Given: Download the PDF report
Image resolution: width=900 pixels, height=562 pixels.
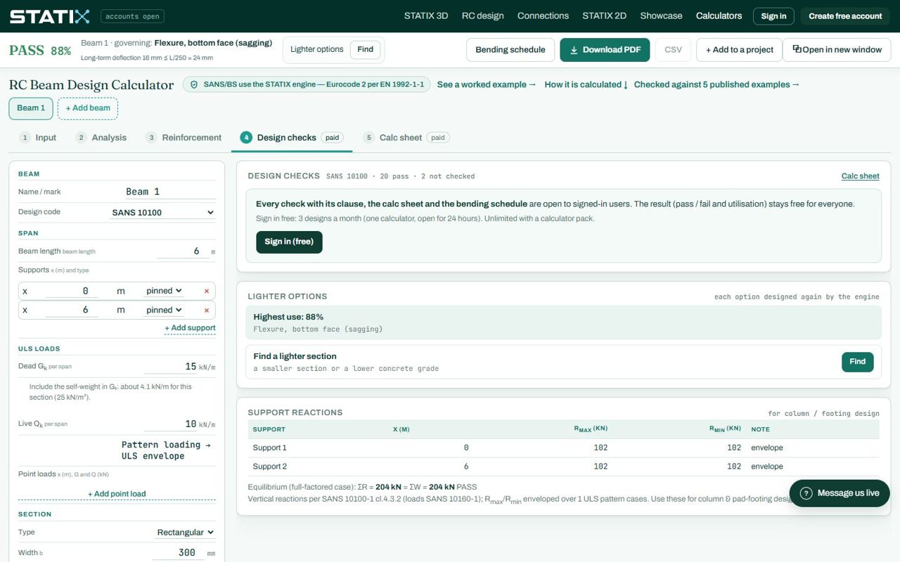Looking at the screenshot, I should [x=605, y=50].
